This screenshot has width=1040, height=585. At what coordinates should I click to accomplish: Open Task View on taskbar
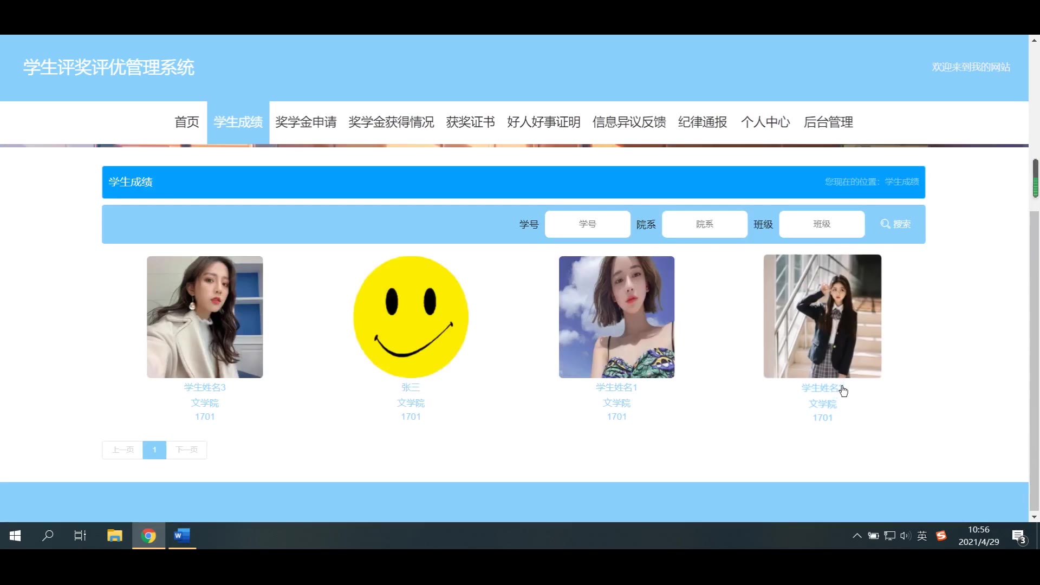pyautogui.click(x=80, y=536)
